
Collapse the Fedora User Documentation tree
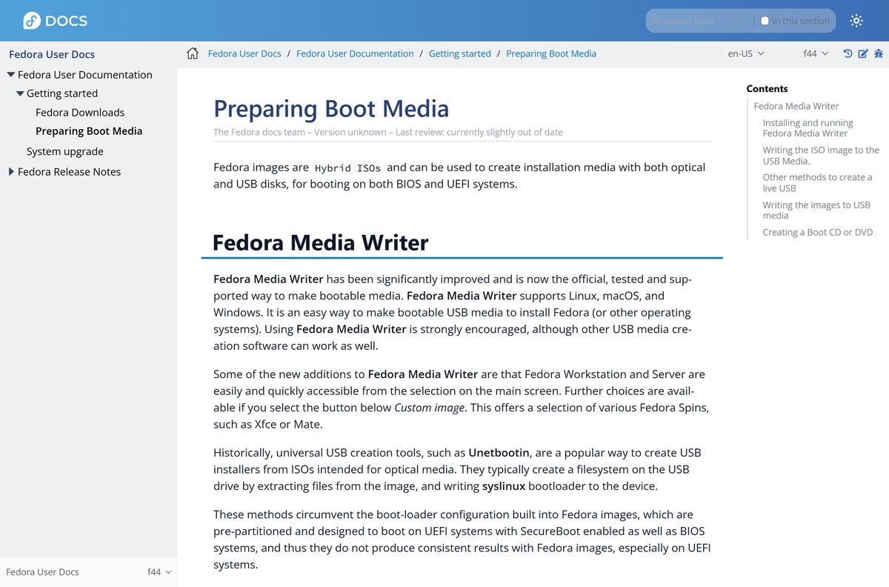tap(11, 75)
